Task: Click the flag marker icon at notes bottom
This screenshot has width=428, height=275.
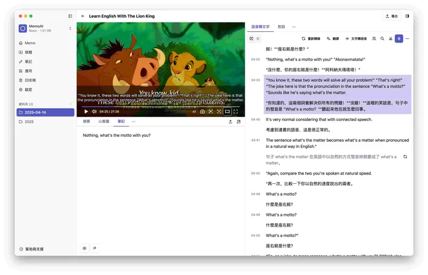Action: pyautogui.click(x=95, y=248)
